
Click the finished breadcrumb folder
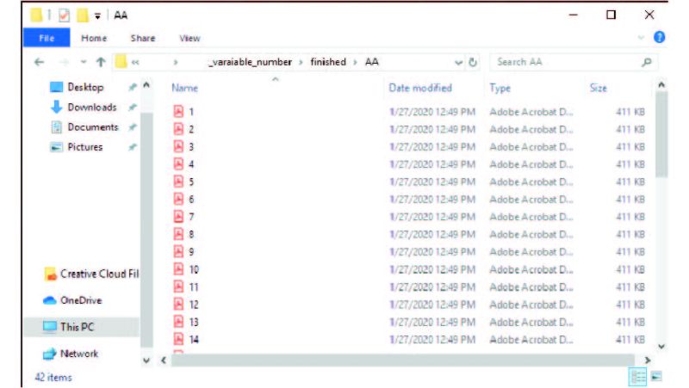pos(328,62)
